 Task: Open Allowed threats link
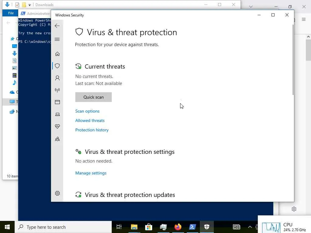pyautogui.click(x=90, y=120)
